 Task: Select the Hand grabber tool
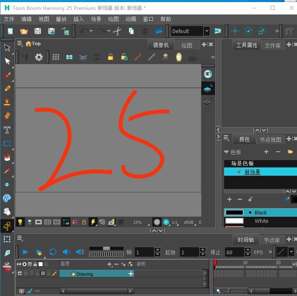pos(7,212)
